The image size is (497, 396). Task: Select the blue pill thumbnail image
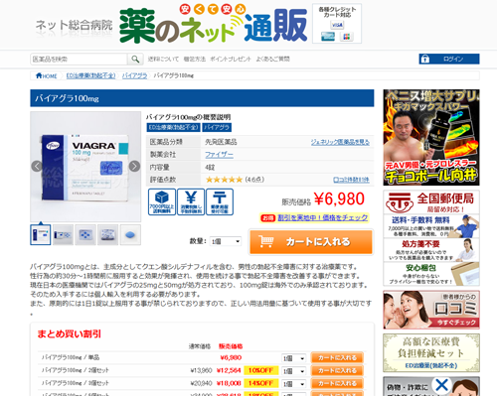point(130,235)
